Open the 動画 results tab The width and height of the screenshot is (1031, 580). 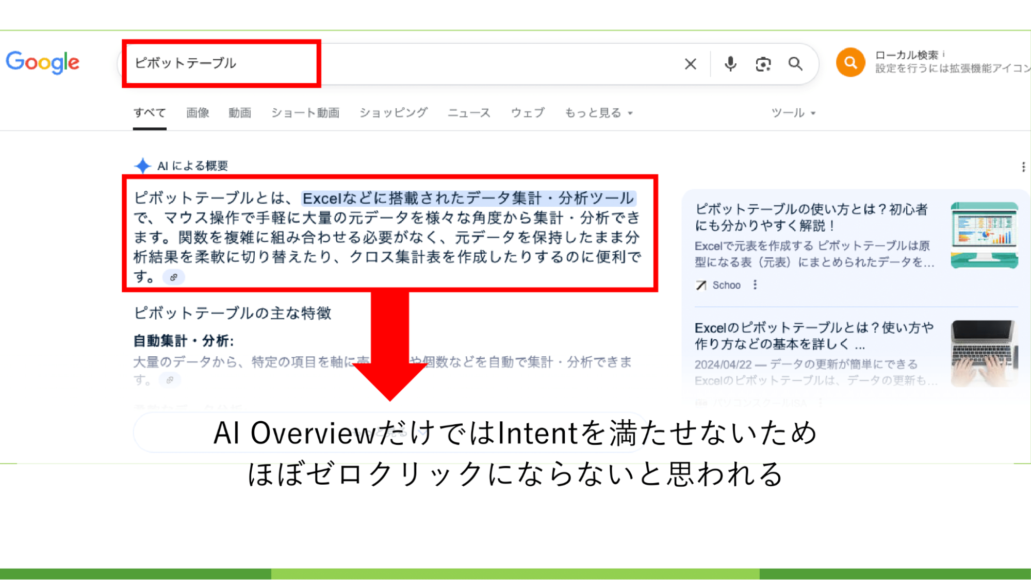[240, 113]
